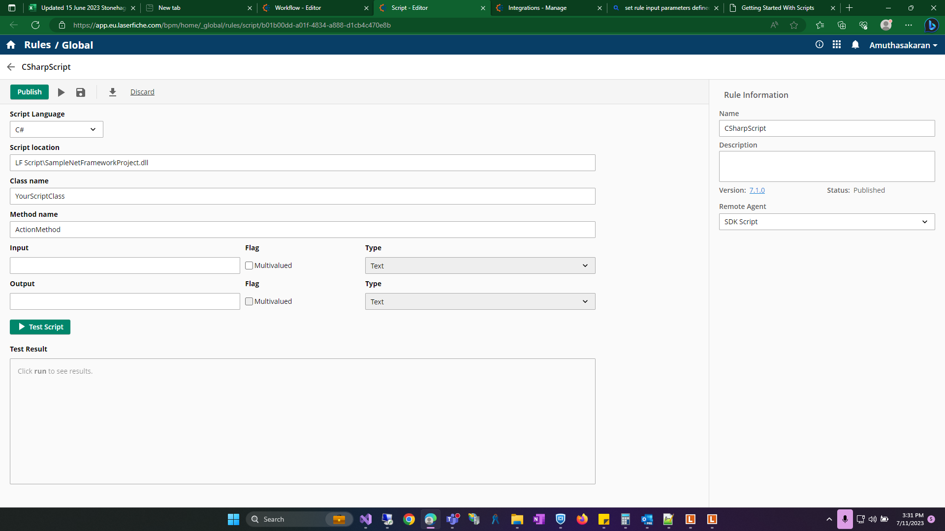Expand the Script Language C# dropdown

point(57,130)
